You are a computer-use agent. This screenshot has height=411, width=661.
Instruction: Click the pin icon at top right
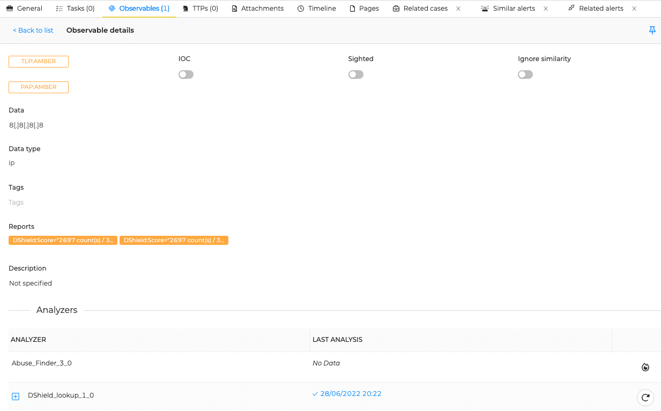pyautogui.click(x=652, y=31)
